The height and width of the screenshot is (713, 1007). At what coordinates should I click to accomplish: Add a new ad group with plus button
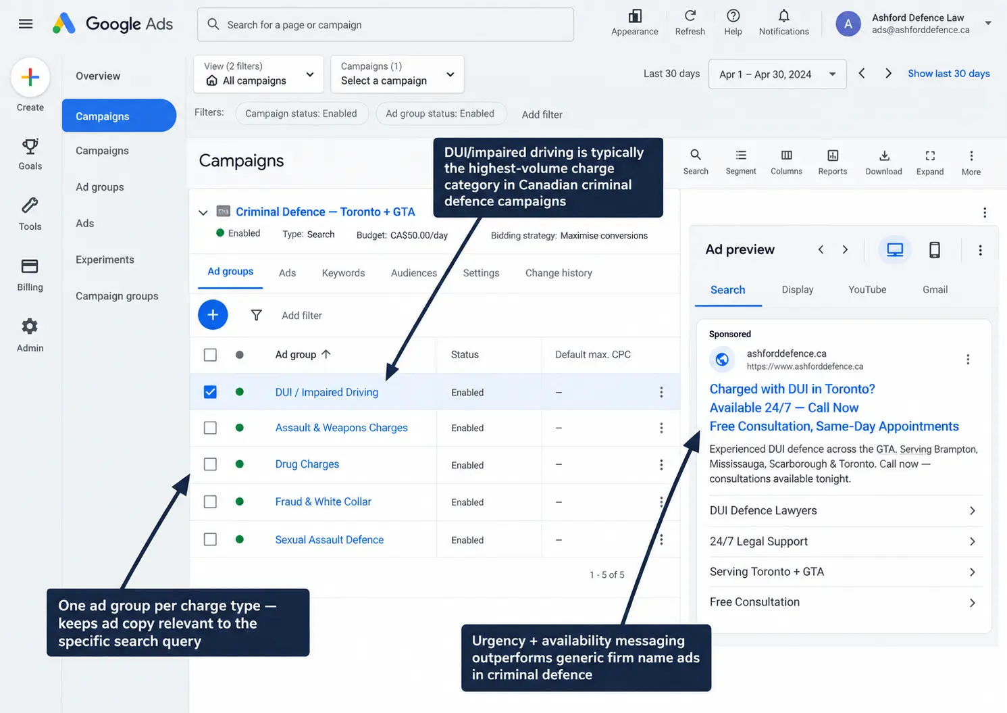[213, 315]
